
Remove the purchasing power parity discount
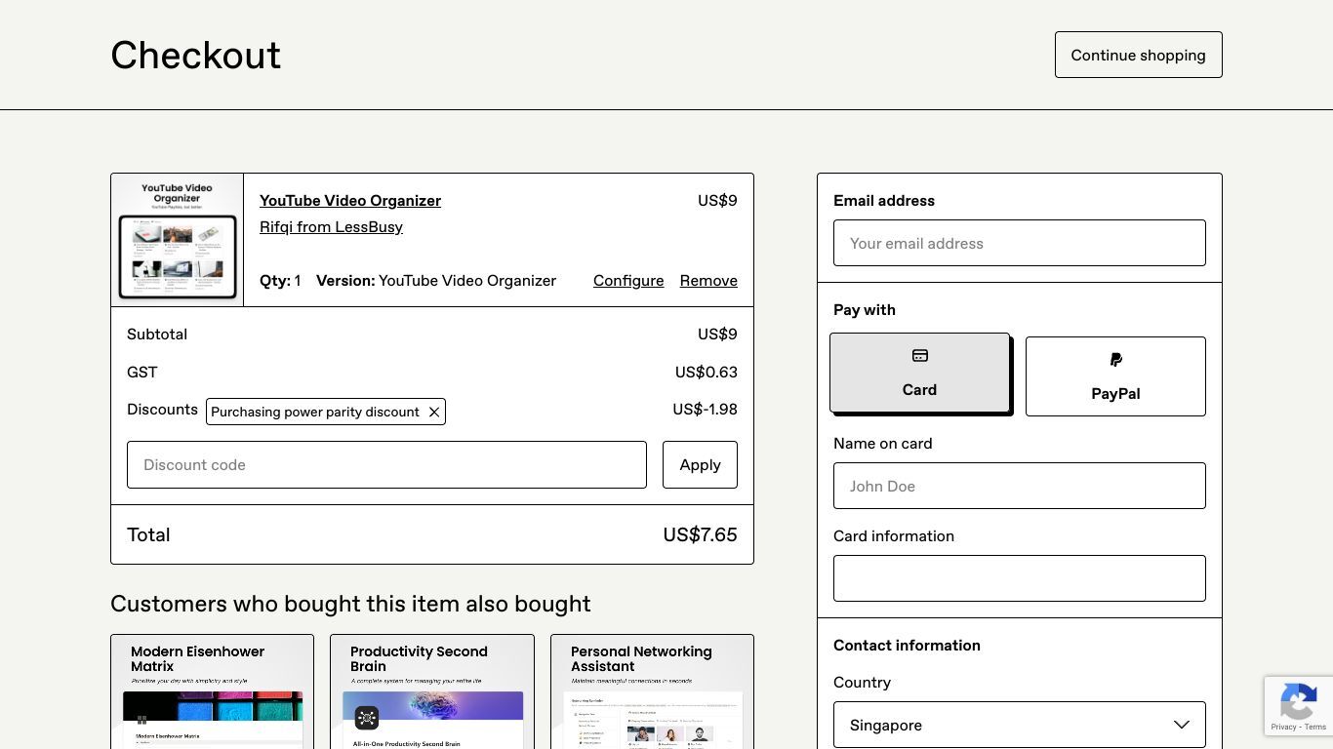[434, 412]
